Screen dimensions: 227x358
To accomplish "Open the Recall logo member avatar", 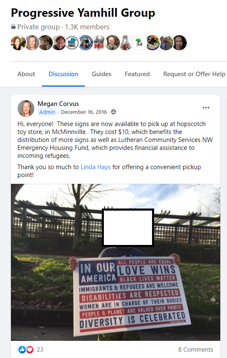I will click(99, 43).
